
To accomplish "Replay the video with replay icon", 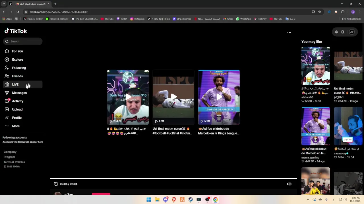I will pos(56,184).
